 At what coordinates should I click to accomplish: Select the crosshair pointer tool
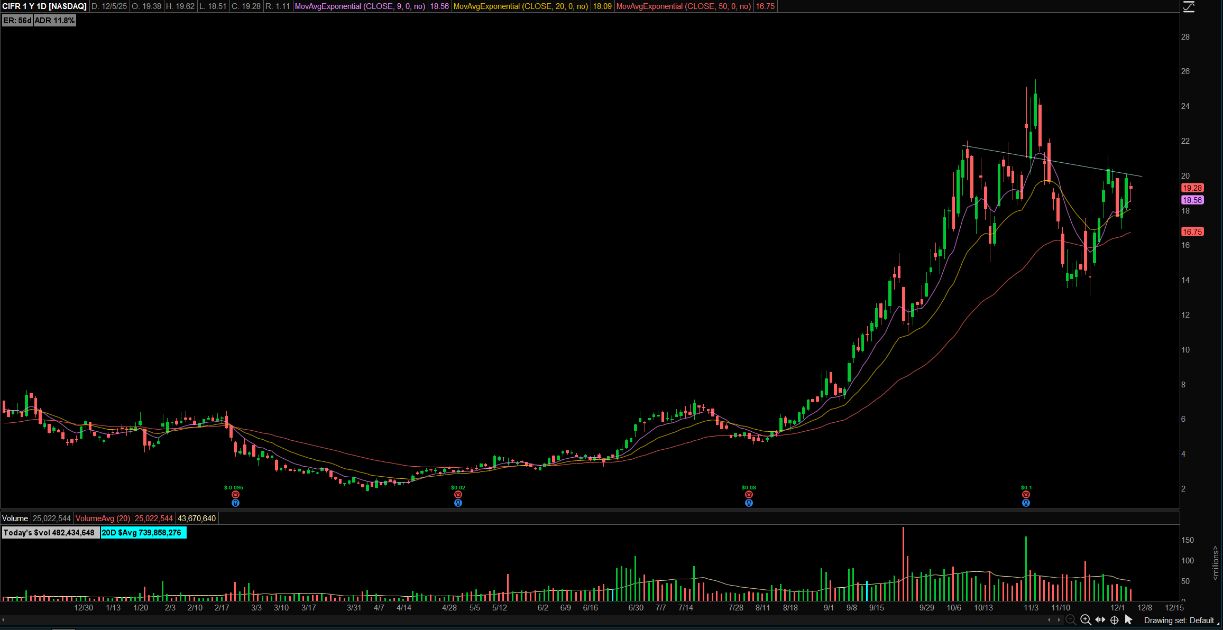pos(1114,620)
